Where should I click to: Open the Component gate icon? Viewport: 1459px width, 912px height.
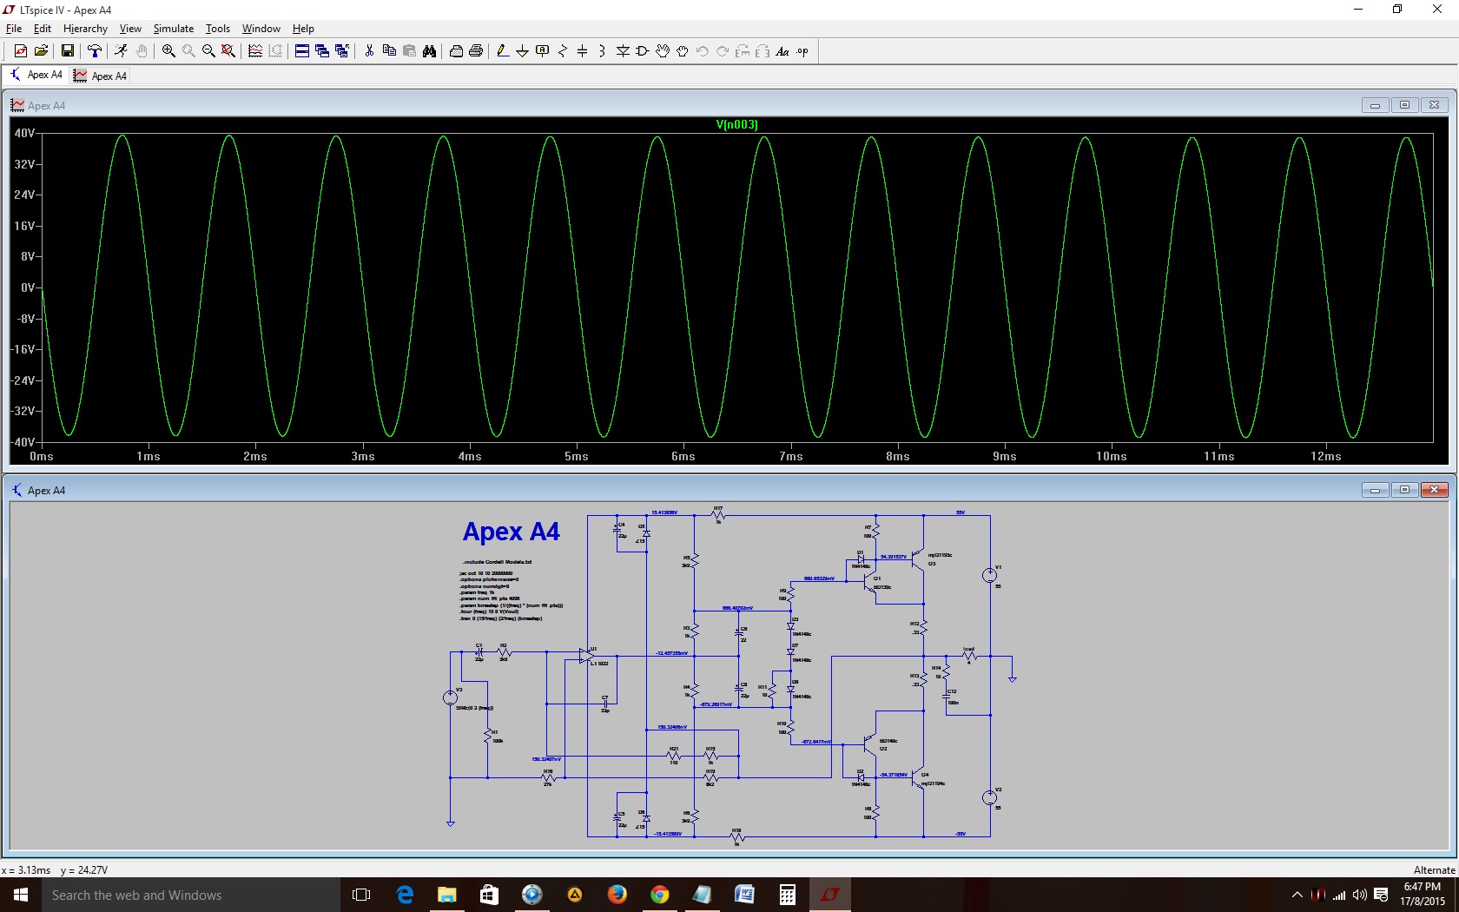tap(643, 51)
